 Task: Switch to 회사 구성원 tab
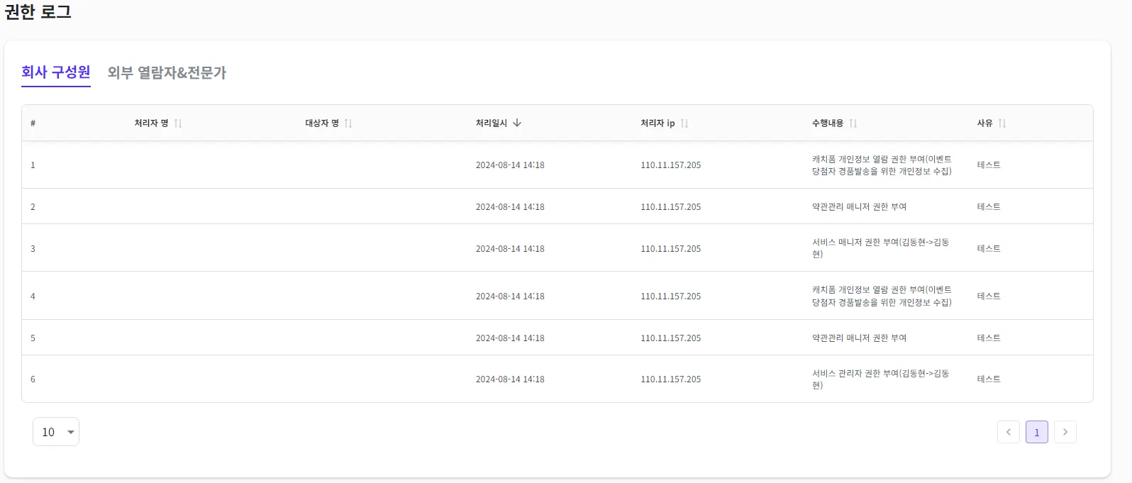coord(56,72)
